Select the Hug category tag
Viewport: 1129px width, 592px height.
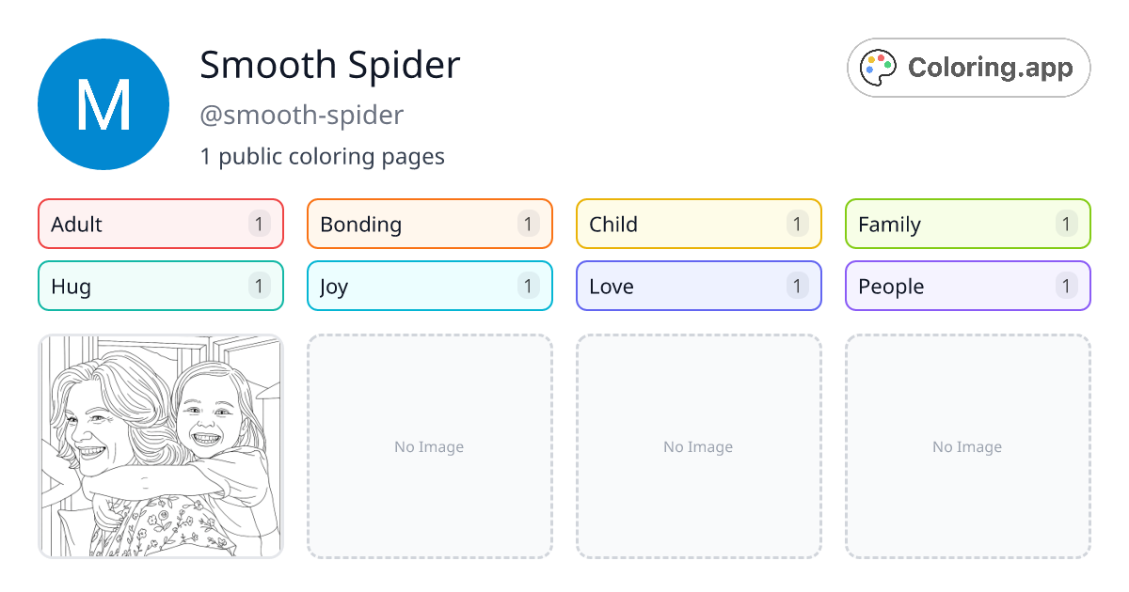[160, 286]
